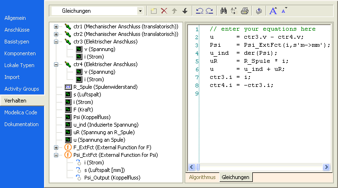Open the Activity Groups page
This screenshot has width=338, height=188.
[22, 89]
